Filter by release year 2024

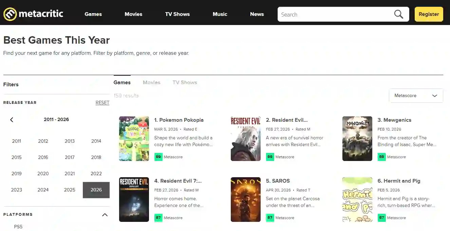pos(43,190)
